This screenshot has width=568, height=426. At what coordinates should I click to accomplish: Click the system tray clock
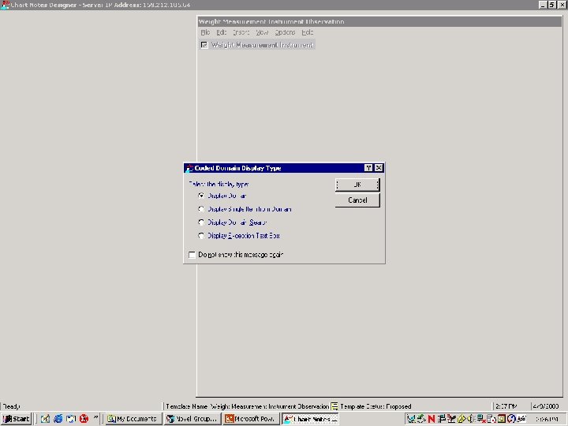point(547,419)
